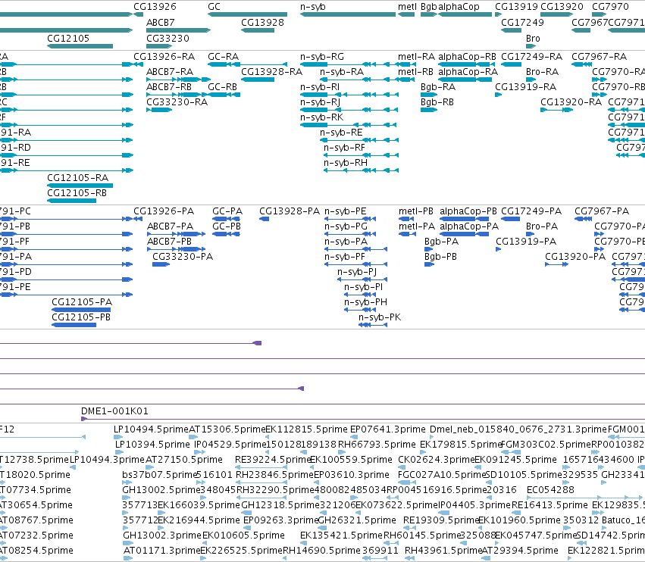The height and width of the screenshot is (562, 645).
Task: Select the GC-PB protein label
Action: (x=227, y=226)
